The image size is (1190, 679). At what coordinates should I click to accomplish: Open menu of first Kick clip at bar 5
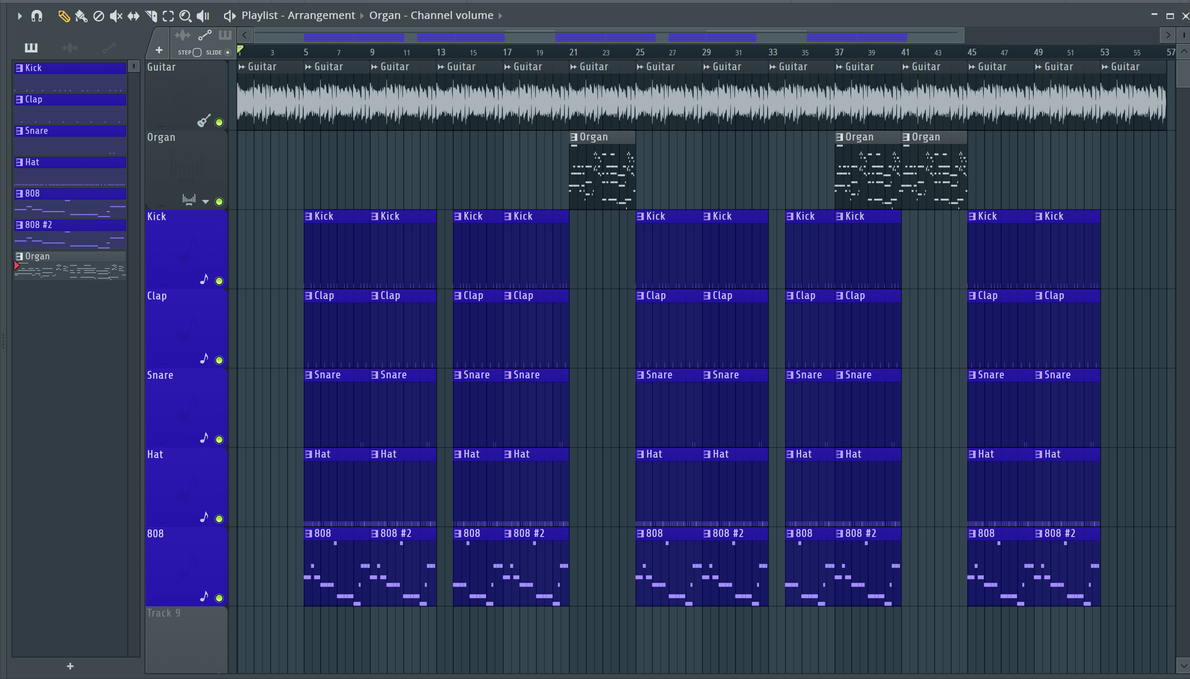point(308,216)
